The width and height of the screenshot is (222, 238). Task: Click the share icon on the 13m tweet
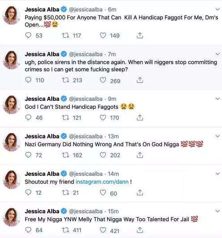click(139, 155)
